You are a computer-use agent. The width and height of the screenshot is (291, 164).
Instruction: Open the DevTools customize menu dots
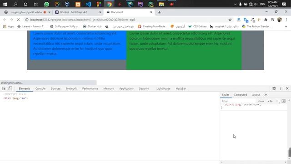[x=281, y=88]
